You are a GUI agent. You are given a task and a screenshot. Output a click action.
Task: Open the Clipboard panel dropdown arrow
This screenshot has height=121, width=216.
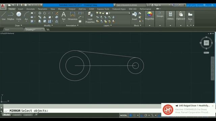(x=181, y=26)
